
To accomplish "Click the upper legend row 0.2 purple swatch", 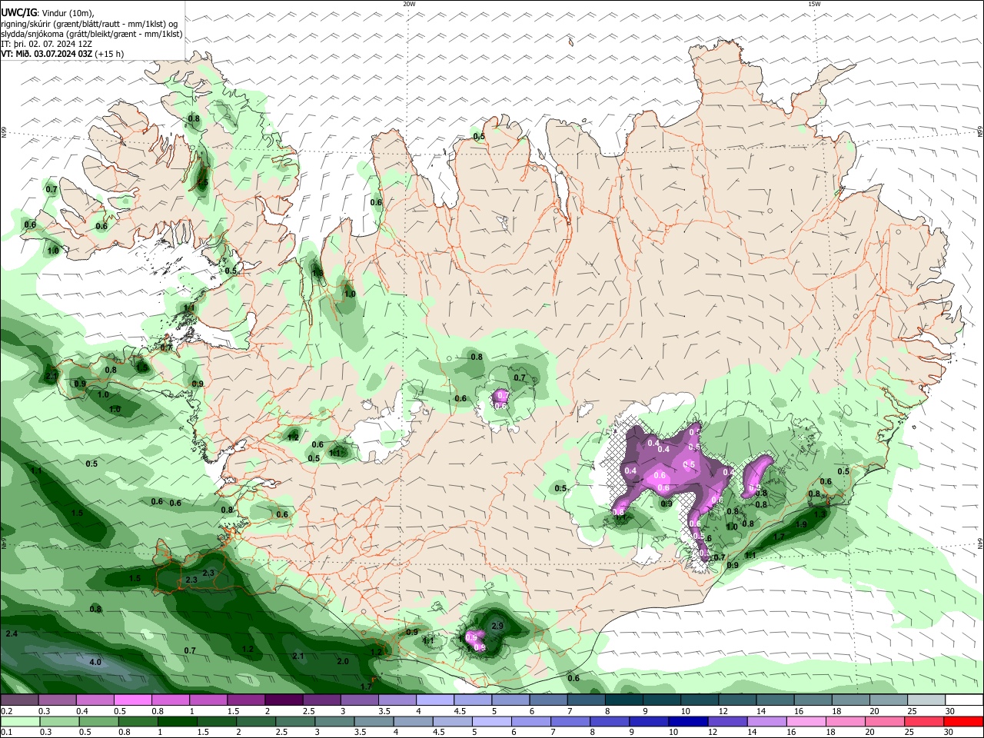I will [19, 700].
